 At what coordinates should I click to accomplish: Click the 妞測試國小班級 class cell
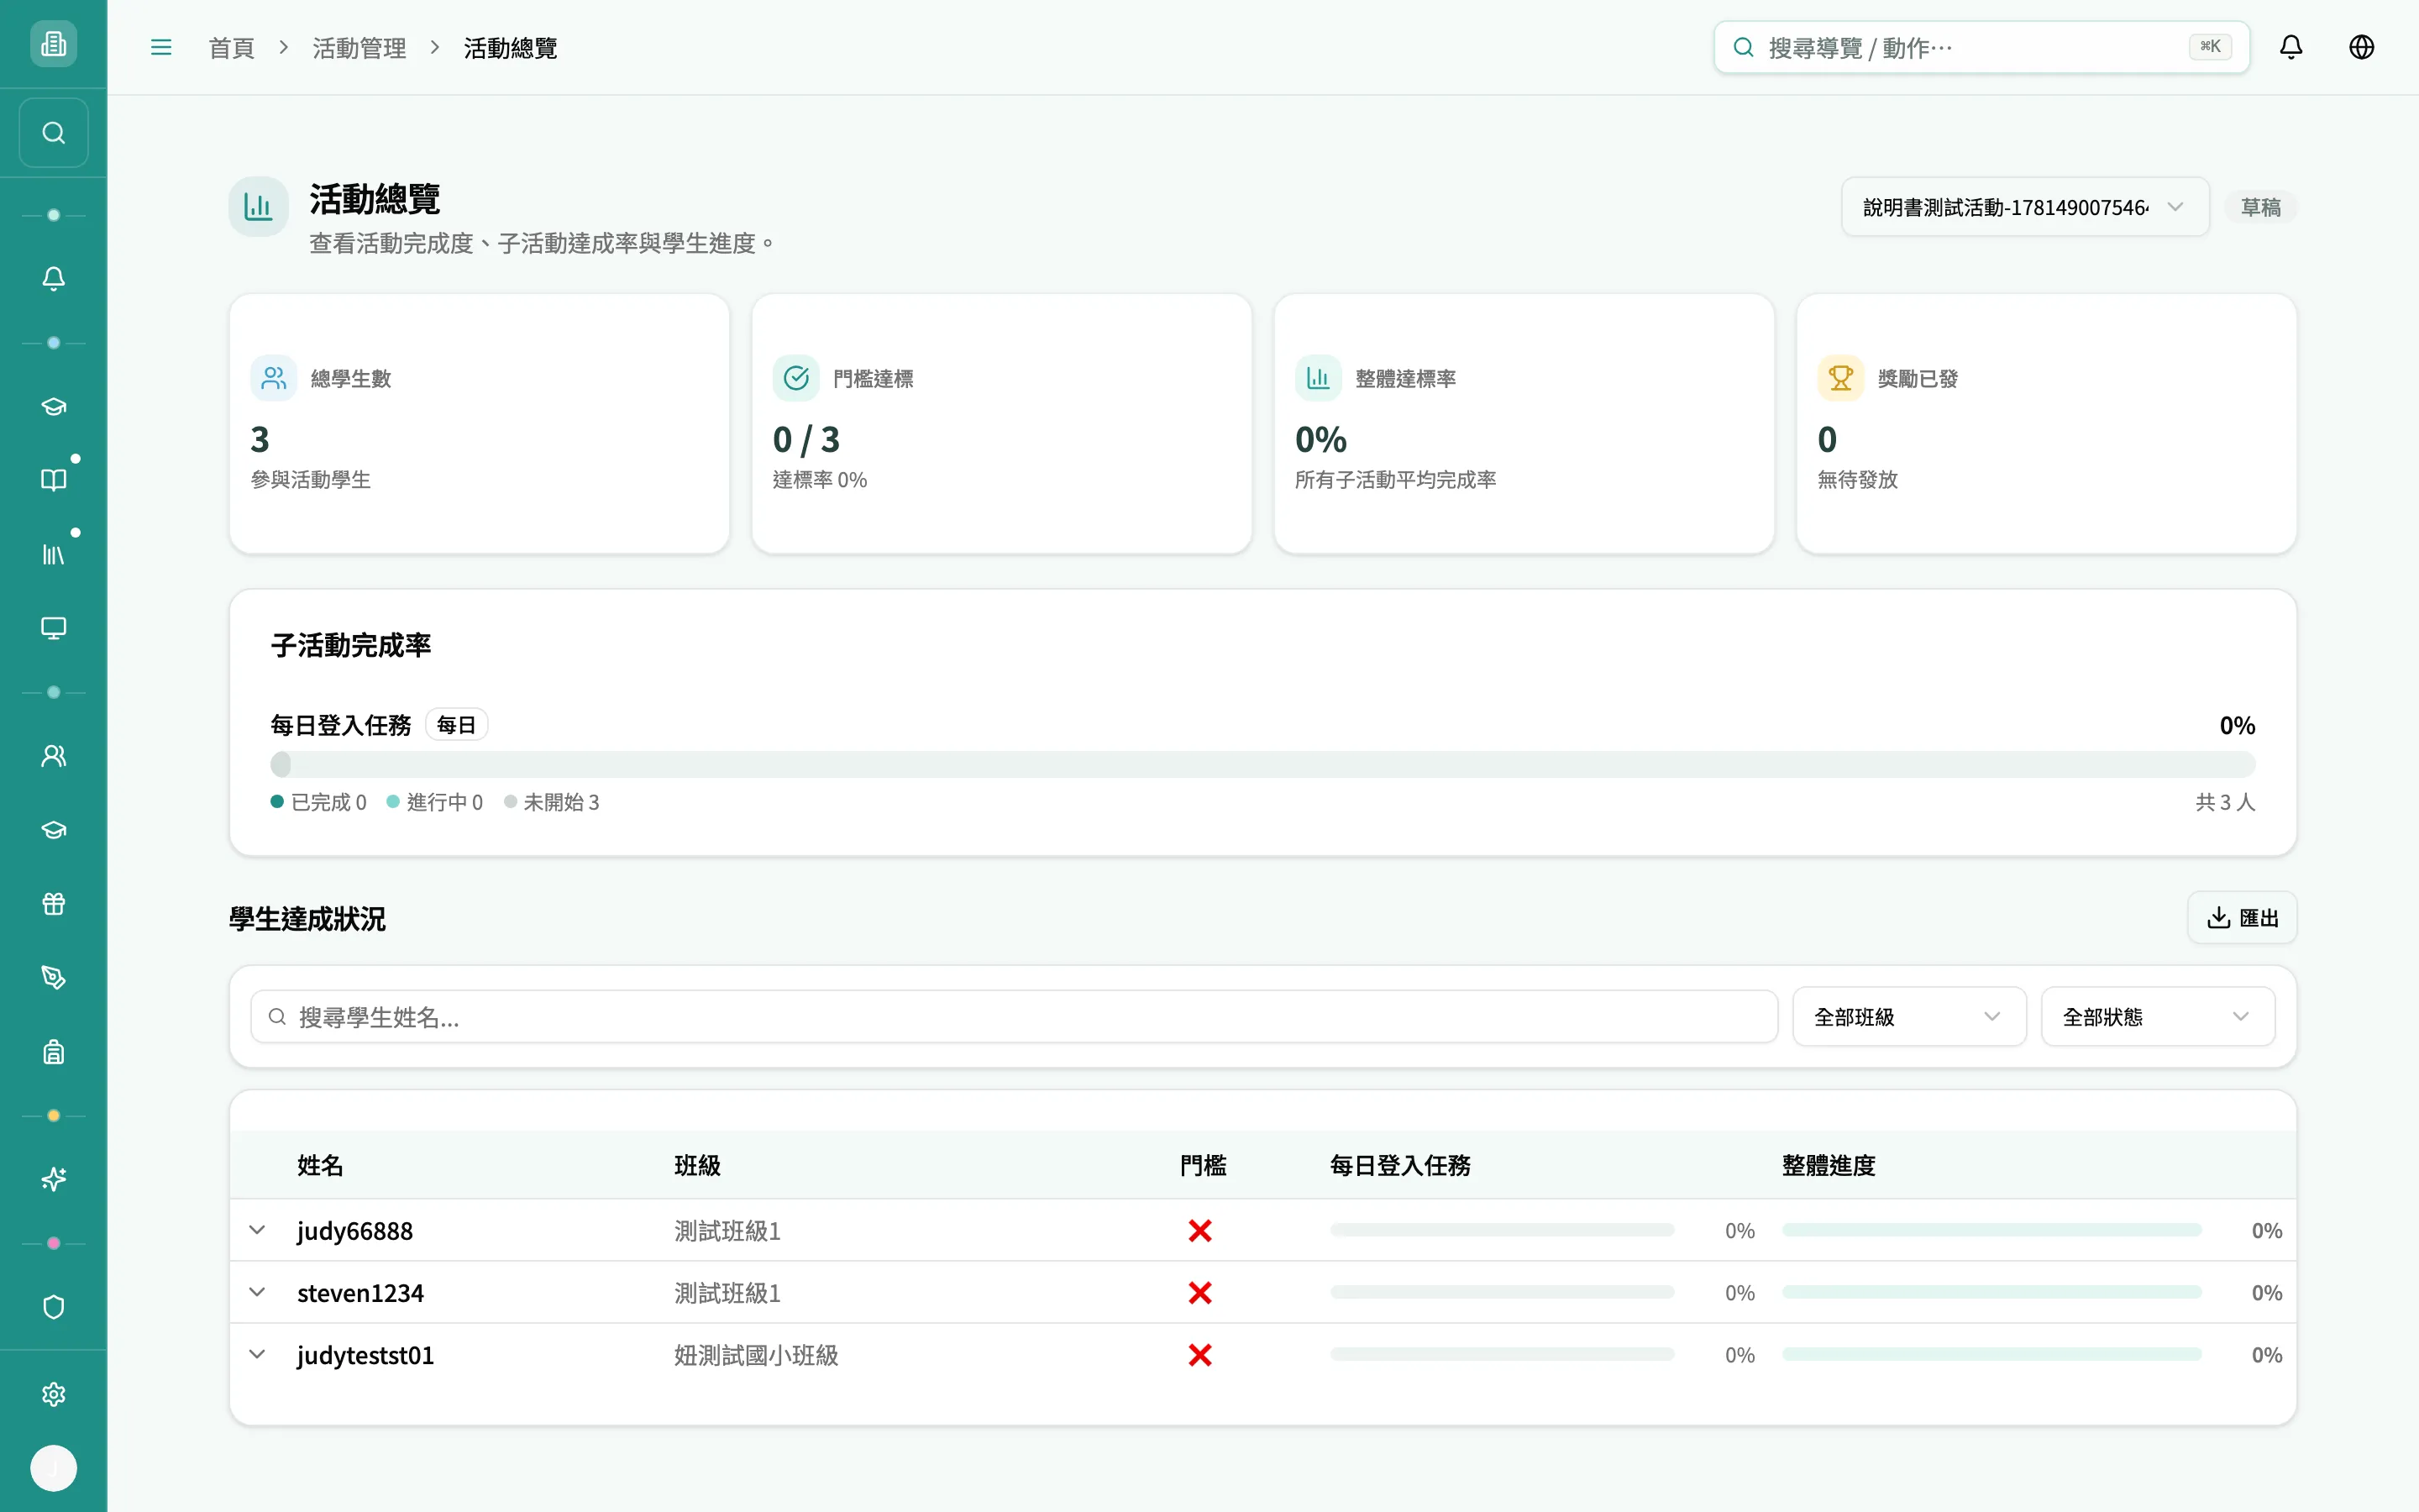[x=757, y=1355]
